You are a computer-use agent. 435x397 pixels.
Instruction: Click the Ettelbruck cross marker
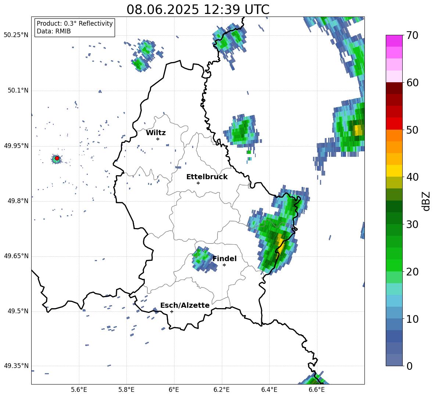tap(198, 183)
